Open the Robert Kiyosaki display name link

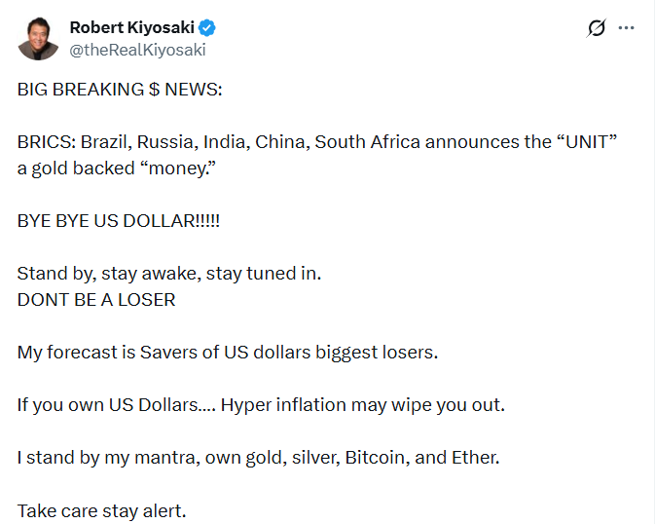click(131, 27)
